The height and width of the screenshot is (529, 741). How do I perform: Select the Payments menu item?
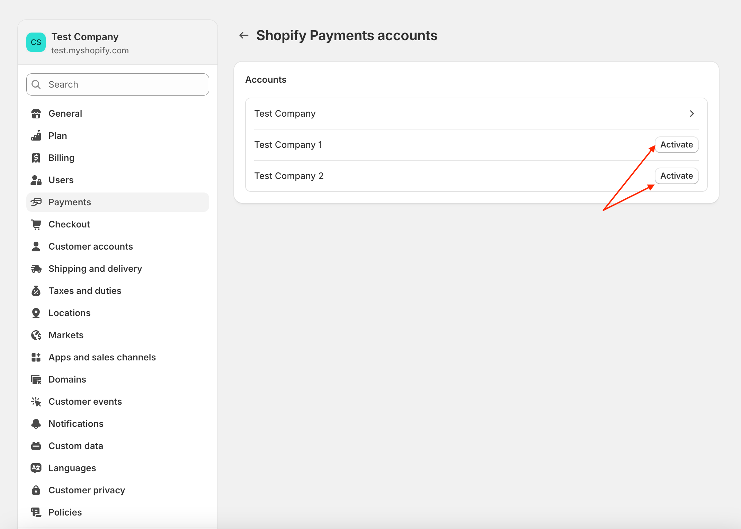(118, 202)
